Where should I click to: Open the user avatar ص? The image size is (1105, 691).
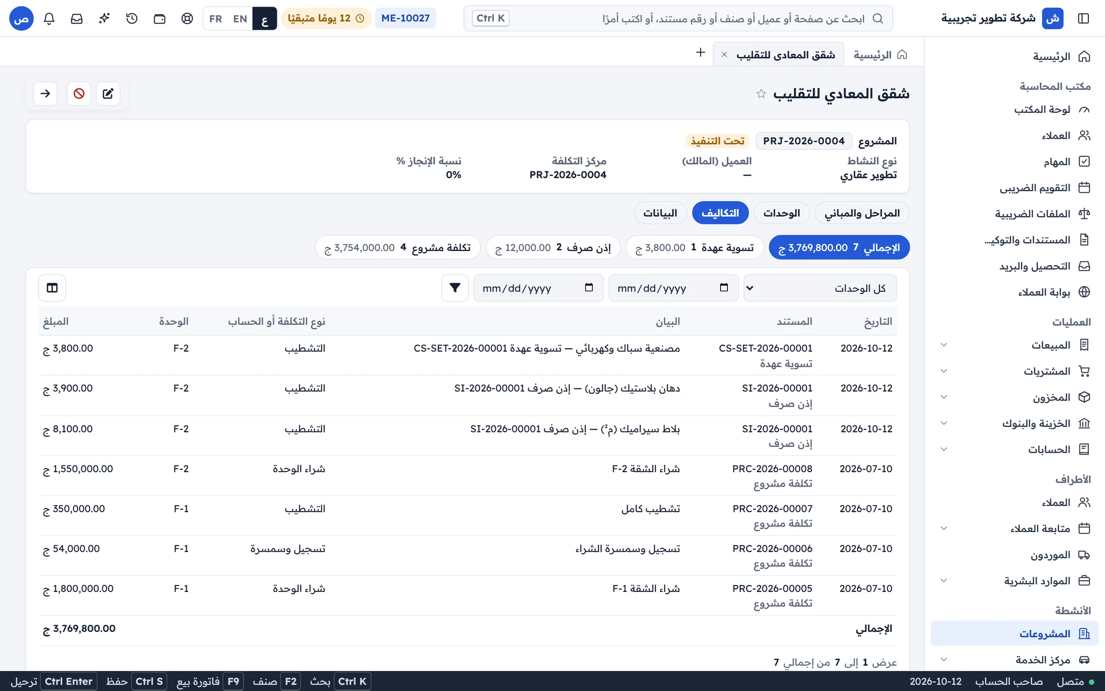(x=21, y=18)
